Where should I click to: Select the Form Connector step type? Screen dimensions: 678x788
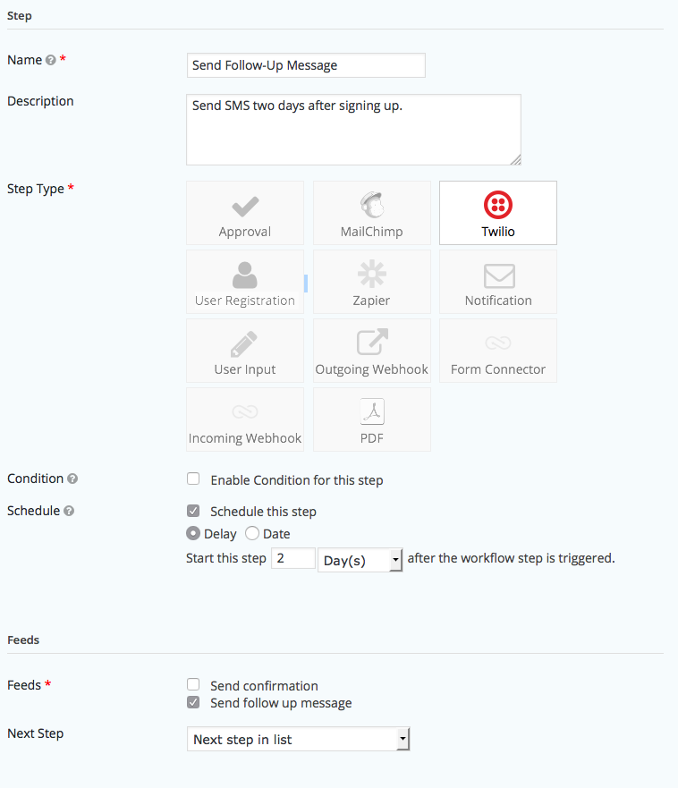pyautogui.click(x=498, y=351)
